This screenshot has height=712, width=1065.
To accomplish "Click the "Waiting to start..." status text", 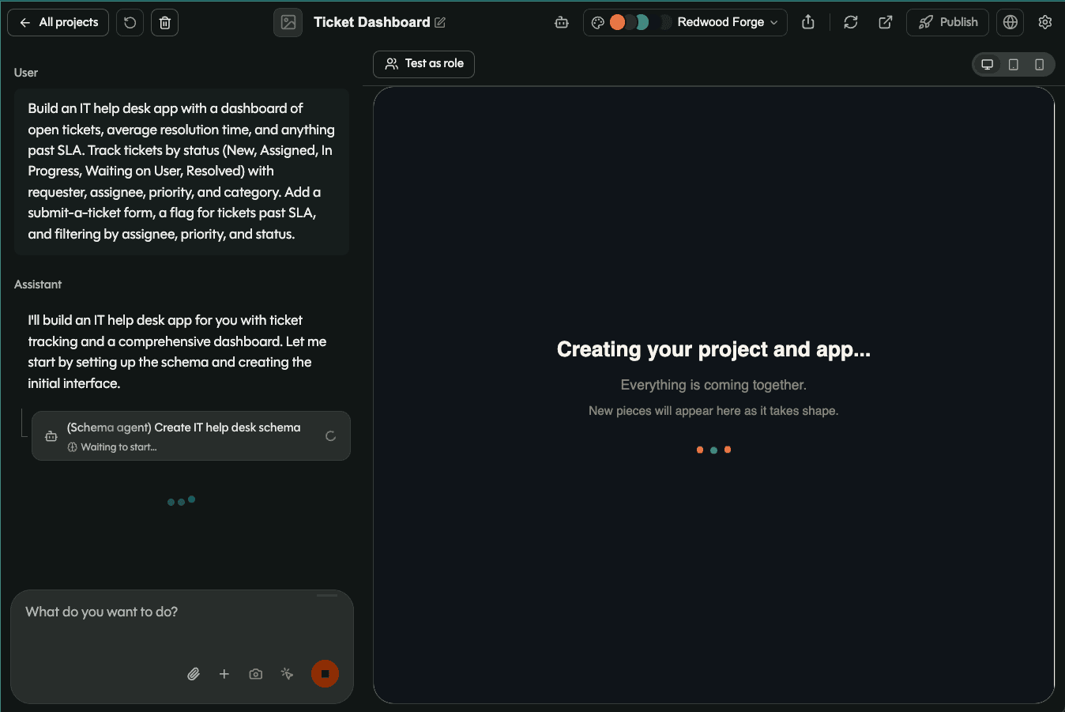I will [119, 447].
